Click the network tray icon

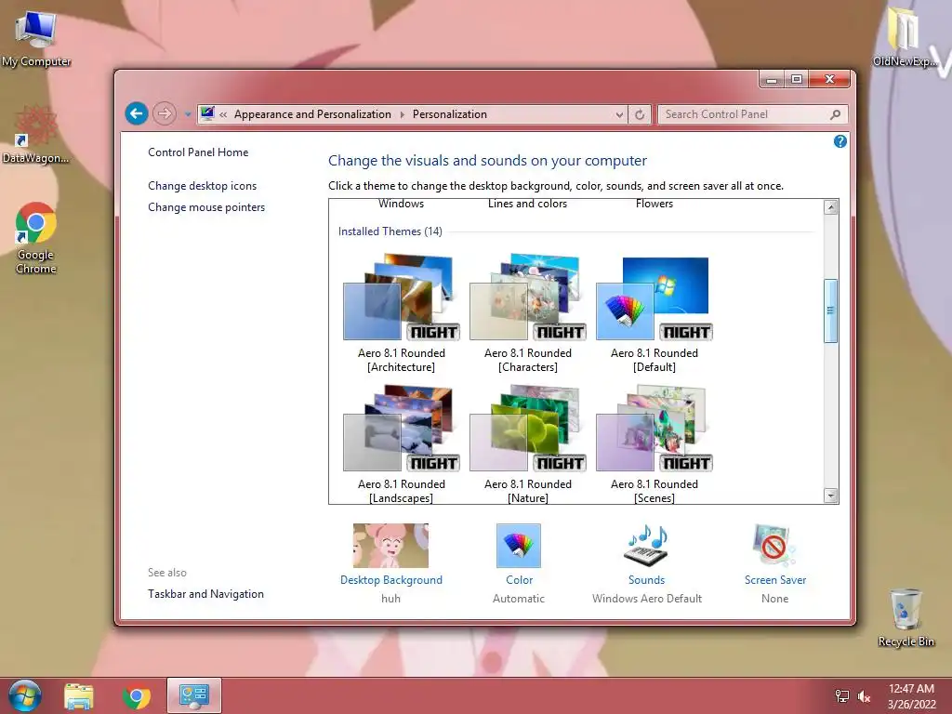842,696
